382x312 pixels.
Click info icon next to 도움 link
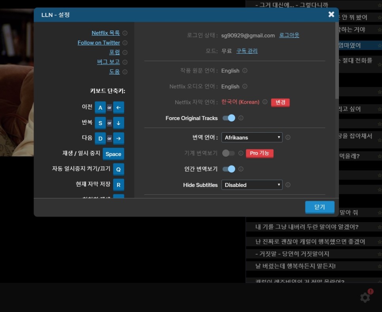[125, 72]
